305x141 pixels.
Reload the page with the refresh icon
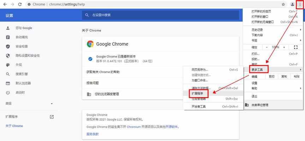tap(20, 4)
